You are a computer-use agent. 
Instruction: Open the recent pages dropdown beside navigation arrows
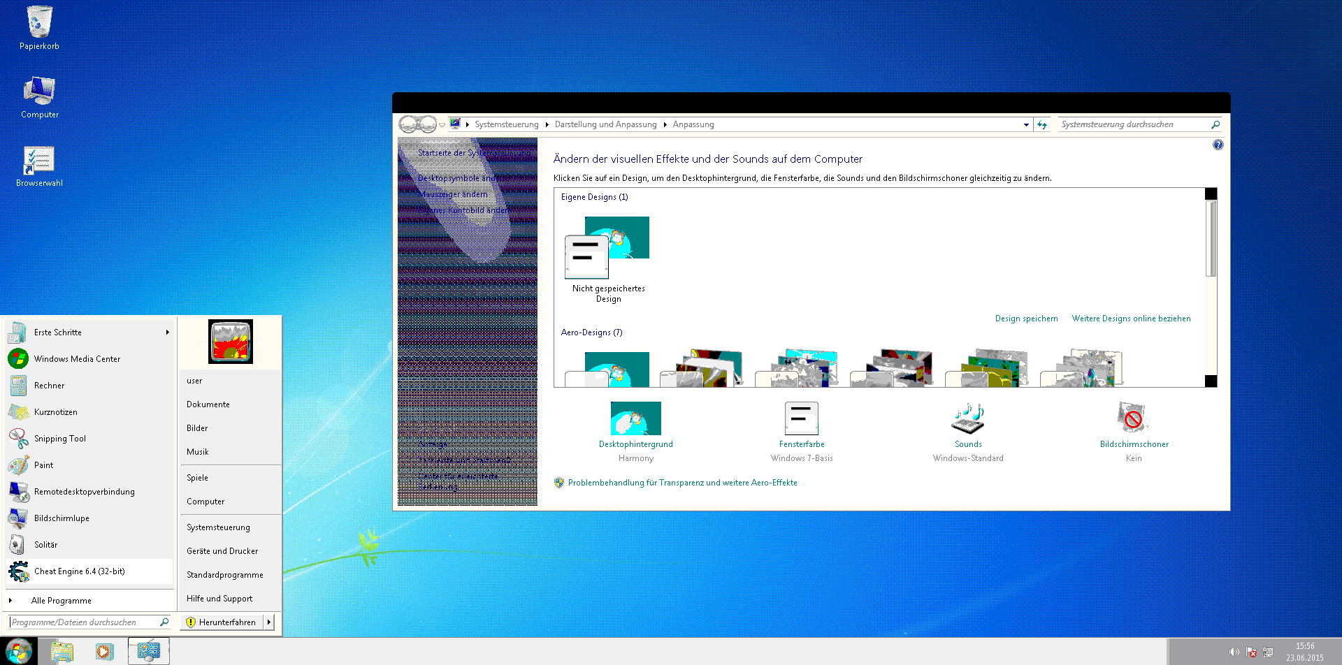442,125
